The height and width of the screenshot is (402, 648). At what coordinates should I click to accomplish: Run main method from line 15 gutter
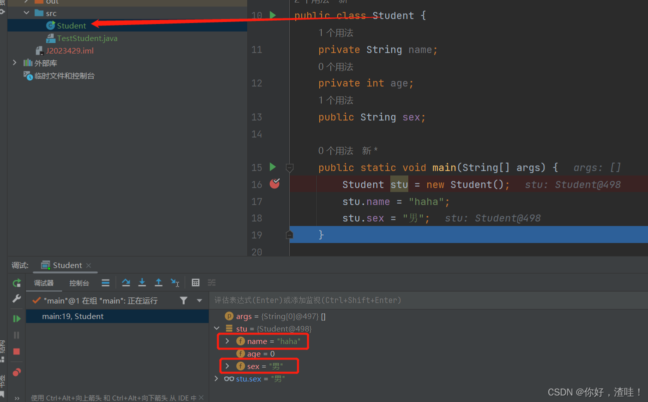[x=273, y=167]
